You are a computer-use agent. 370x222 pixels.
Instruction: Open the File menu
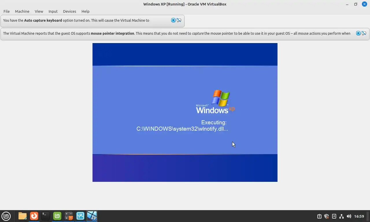6,11
